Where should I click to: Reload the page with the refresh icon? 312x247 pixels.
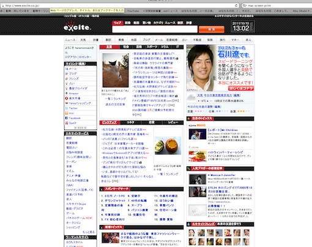[x=236, y=6]
